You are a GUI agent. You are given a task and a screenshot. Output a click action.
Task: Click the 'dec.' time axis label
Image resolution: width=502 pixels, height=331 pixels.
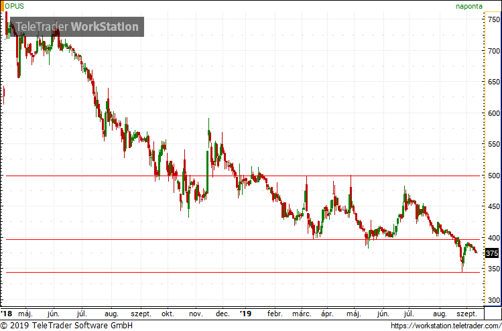(x=223, y=314)
